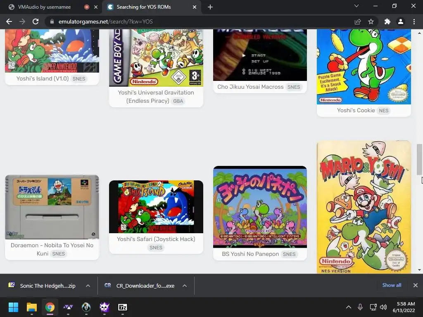Open Doraemon cartridge image
The height and width of the screenshot is (317, 423).
[52, 207]
